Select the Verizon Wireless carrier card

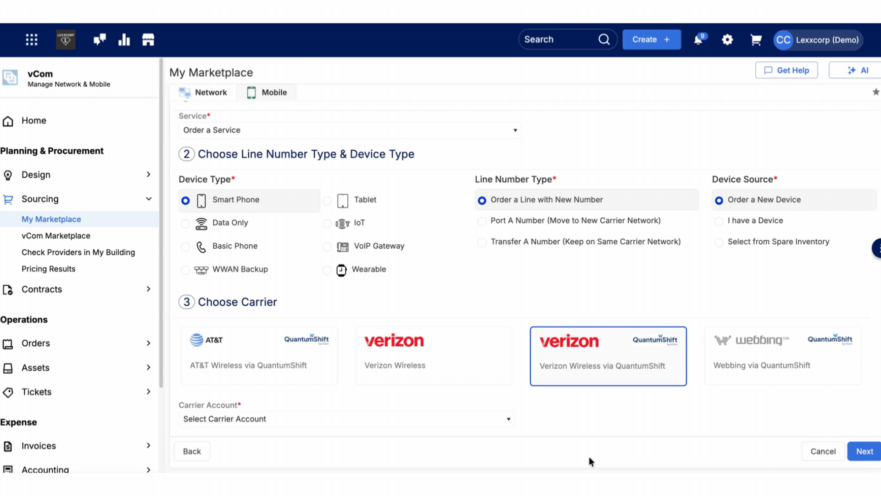[434, 356]
